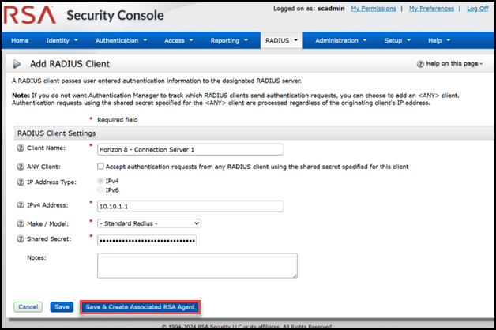Open Help on this page
The height and width of the screenshot is (330, 496).
pos(449,63)
